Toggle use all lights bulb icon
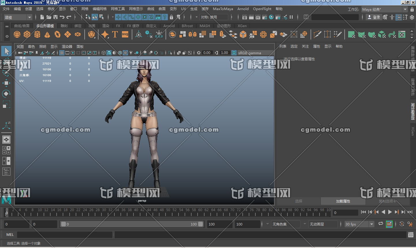416x248 pixels. (x=131, y=53)
